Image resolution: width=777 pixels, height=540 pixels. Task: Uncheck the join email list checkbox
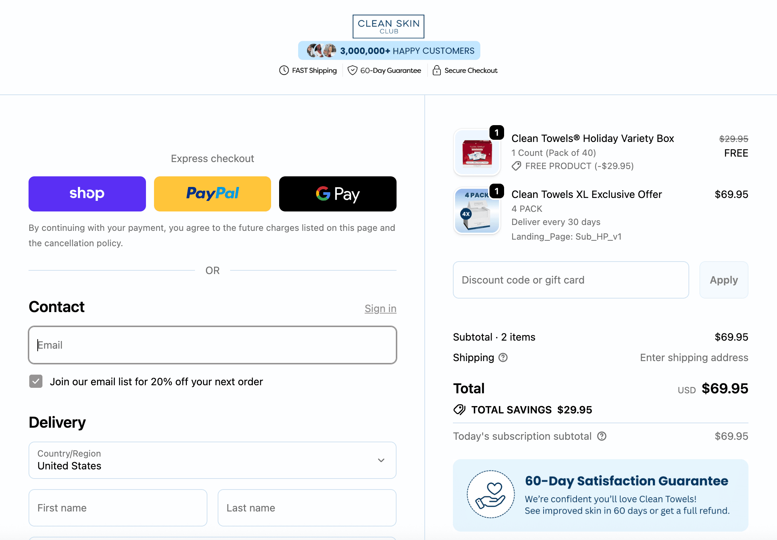pos(36,381)
